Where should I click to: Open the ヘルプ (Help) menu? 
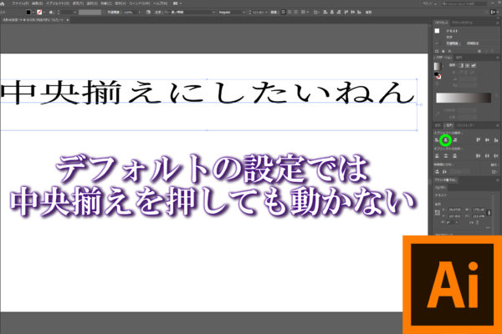click(160, 3)
